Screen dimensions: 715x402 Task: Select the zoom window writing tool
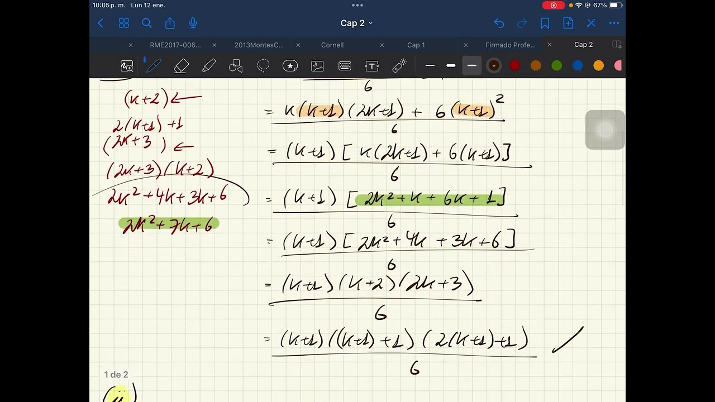(x=127, y=66)
